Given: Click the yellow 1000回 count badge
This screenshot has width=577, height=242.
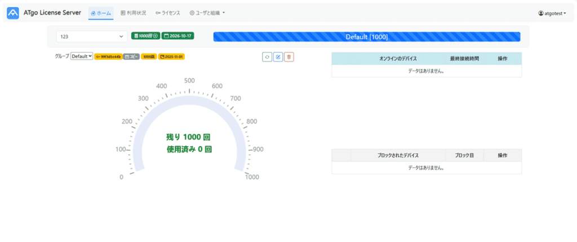Looking at the screenshot, I should pyautogui.click(x=149, y=57).
